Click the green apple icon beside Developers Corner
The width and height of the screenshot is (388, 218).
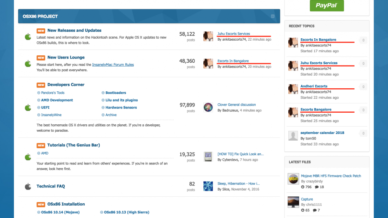tap(28, 107)
